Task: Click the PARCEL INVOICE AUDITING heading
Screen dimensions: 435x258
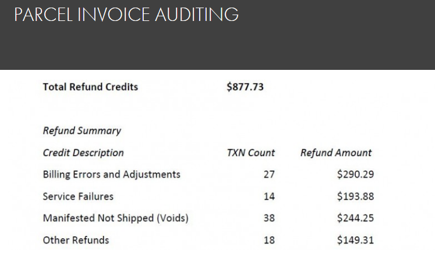Action: (x=126, y=15)
